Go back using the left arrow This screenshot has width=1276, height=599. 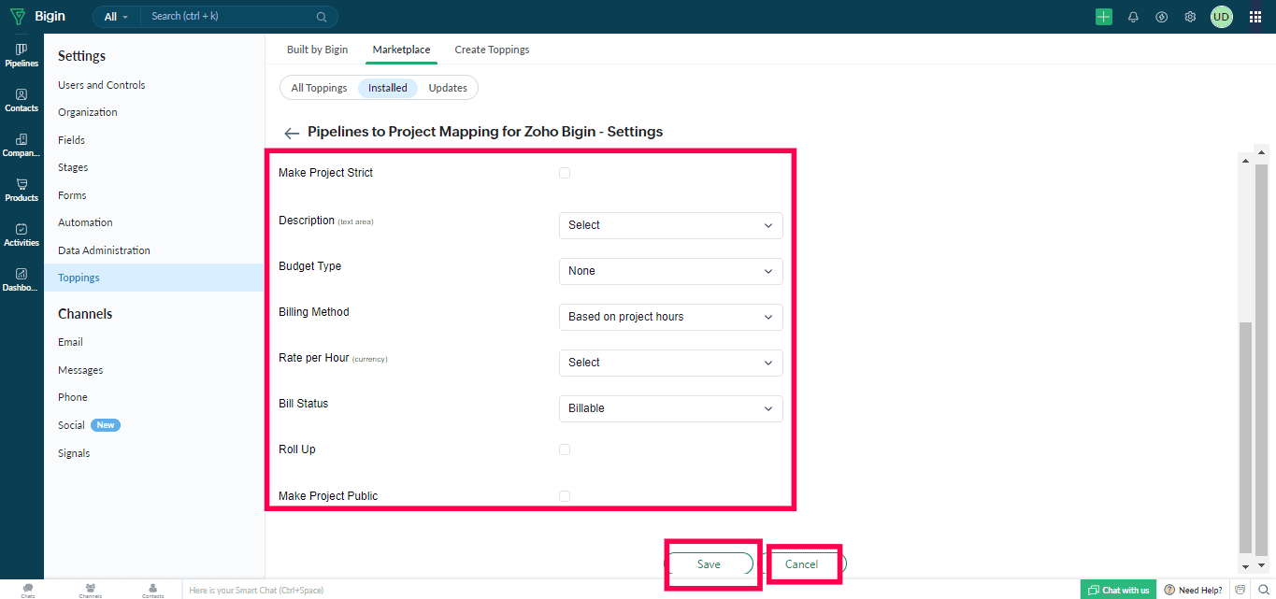click(x=292, y=134)
